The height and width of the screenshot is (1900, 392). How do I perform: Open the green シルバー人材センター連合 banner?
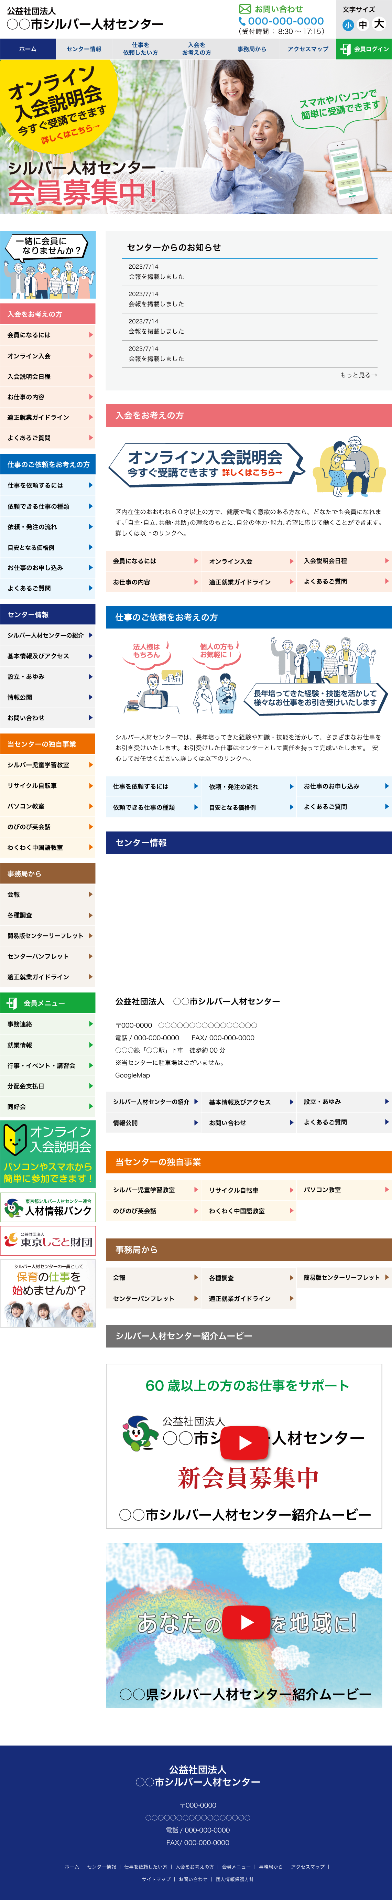[48, 1207]
